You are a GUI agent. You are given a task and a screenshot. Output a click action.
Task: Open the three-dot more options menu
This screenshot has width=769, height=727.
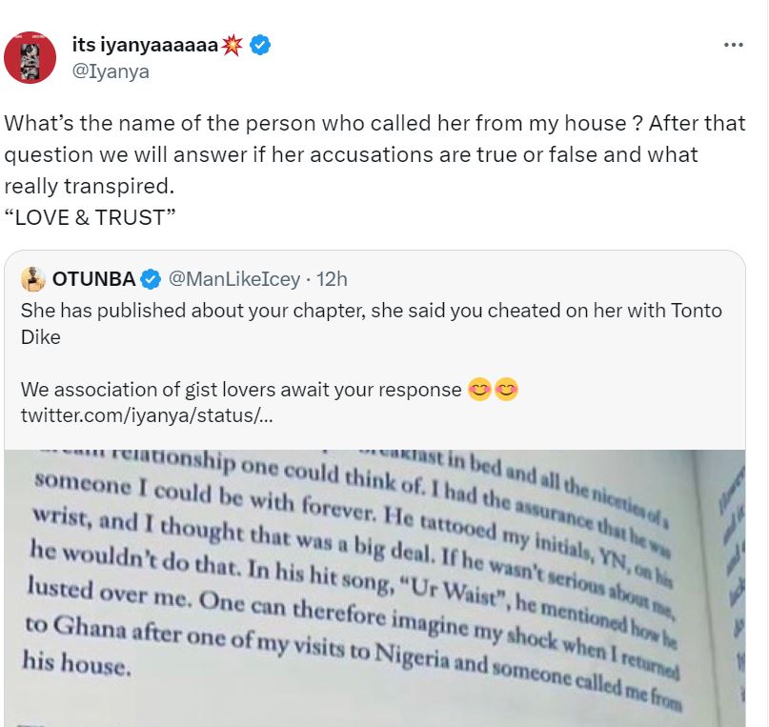click(x=733, y=45)
